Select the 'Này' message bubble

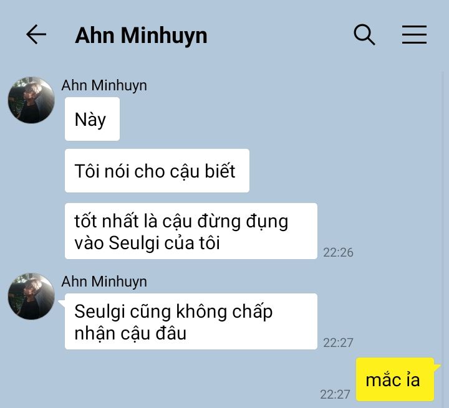[x=92, y=119]
